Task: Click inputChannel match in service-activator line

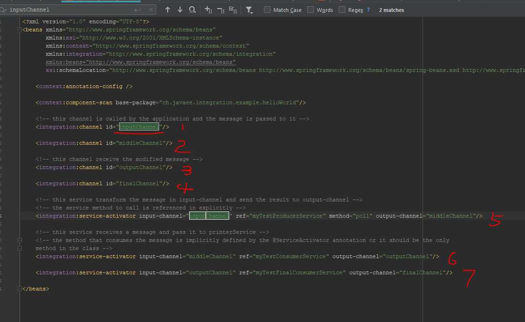Action: coord(209,216)
